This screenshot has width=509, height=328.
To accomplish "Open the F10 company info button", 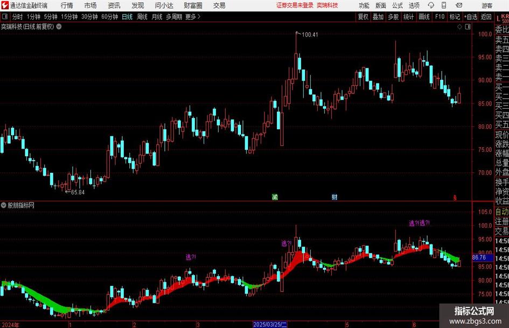I will (x=440, y=17).
